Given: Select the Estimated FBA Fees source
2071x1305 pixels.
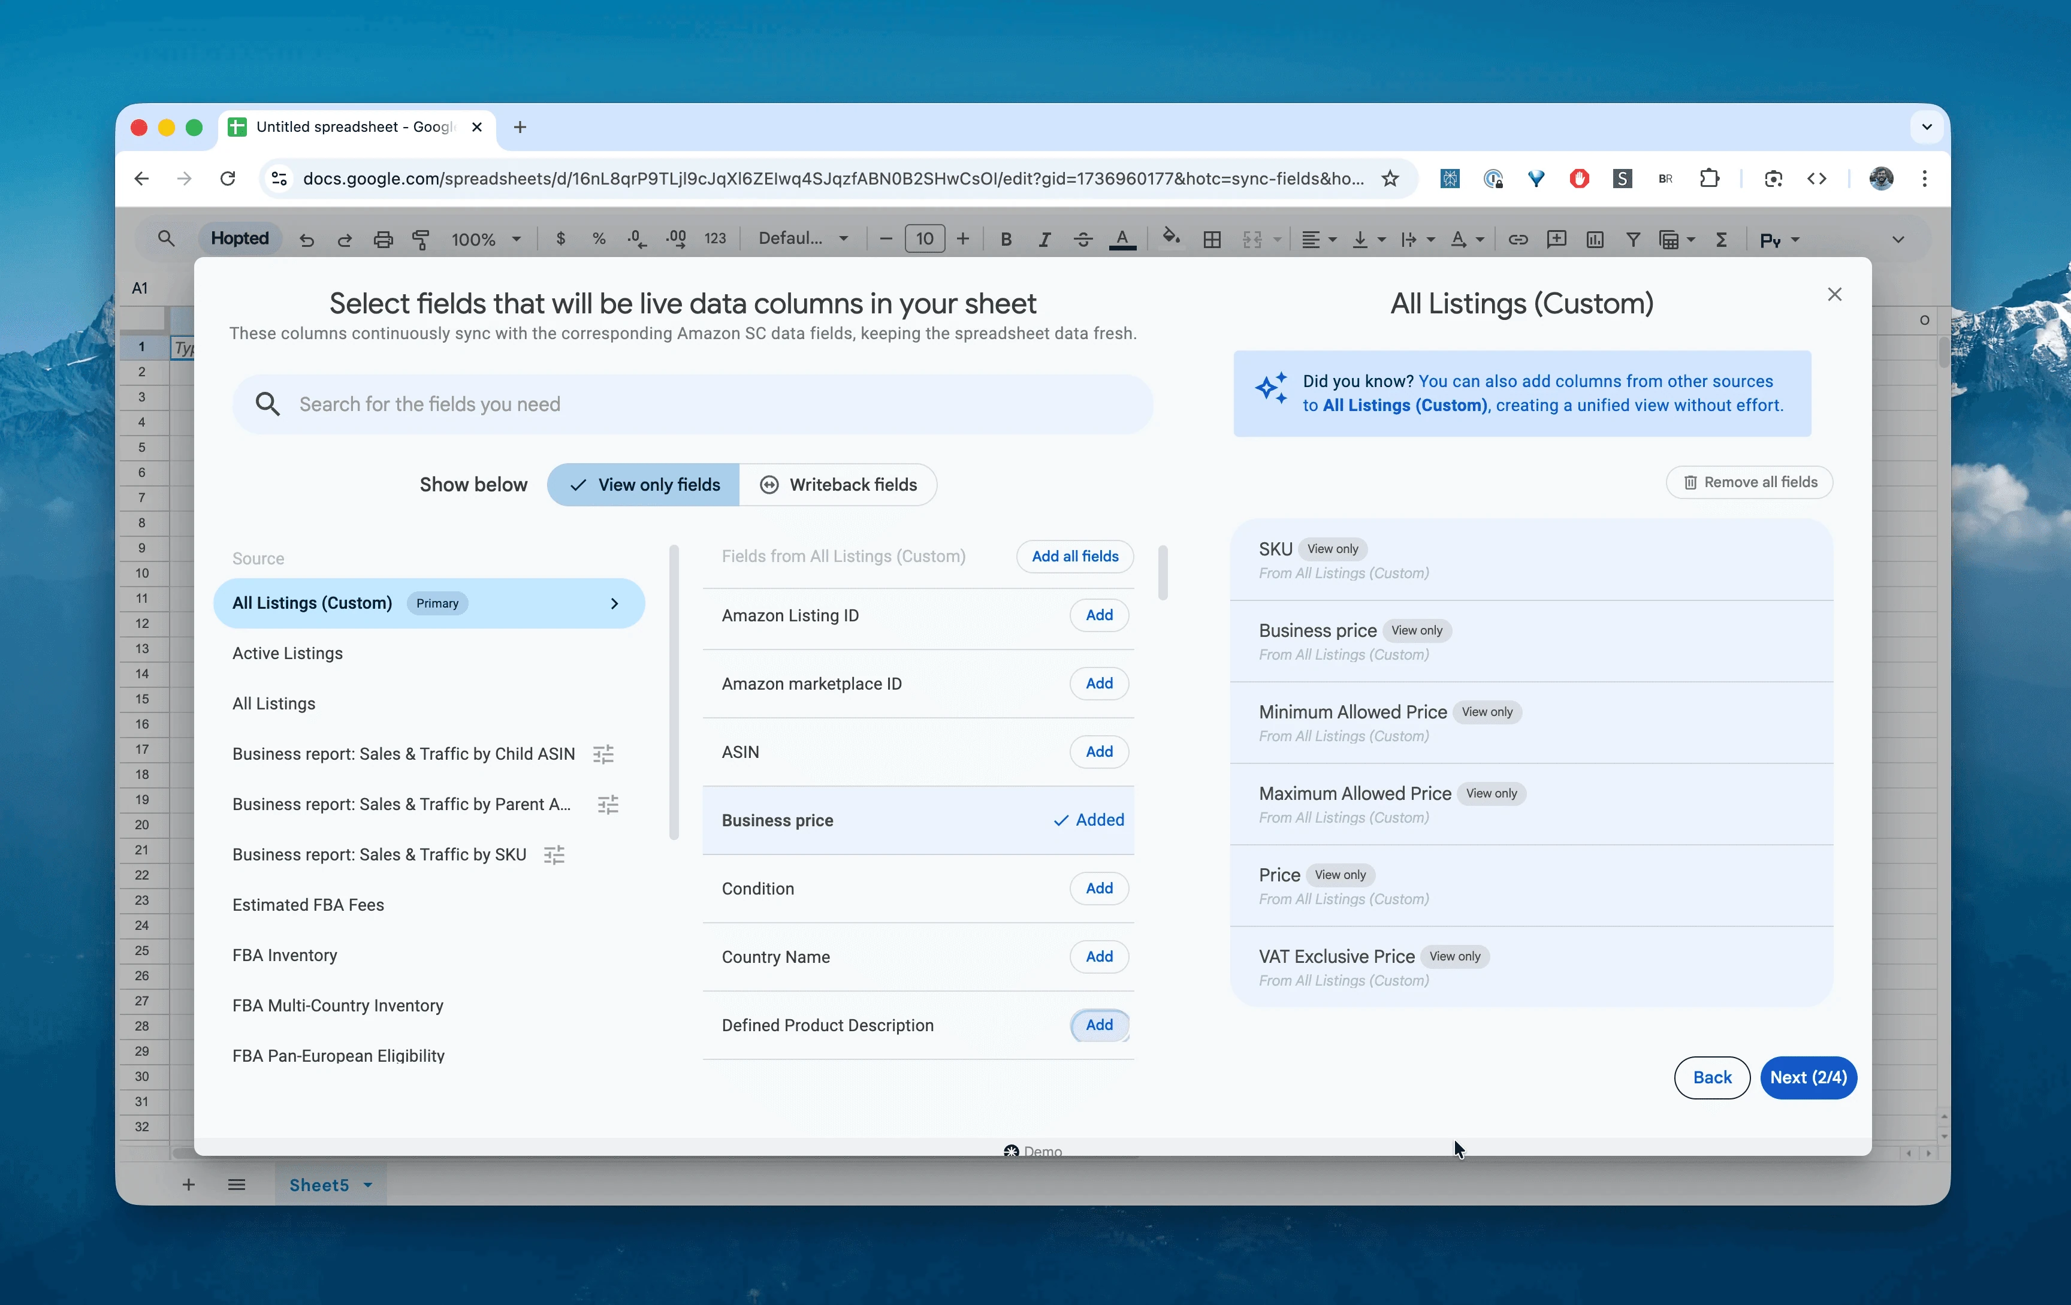Looking at the screenshot, I should coord(308,905).
